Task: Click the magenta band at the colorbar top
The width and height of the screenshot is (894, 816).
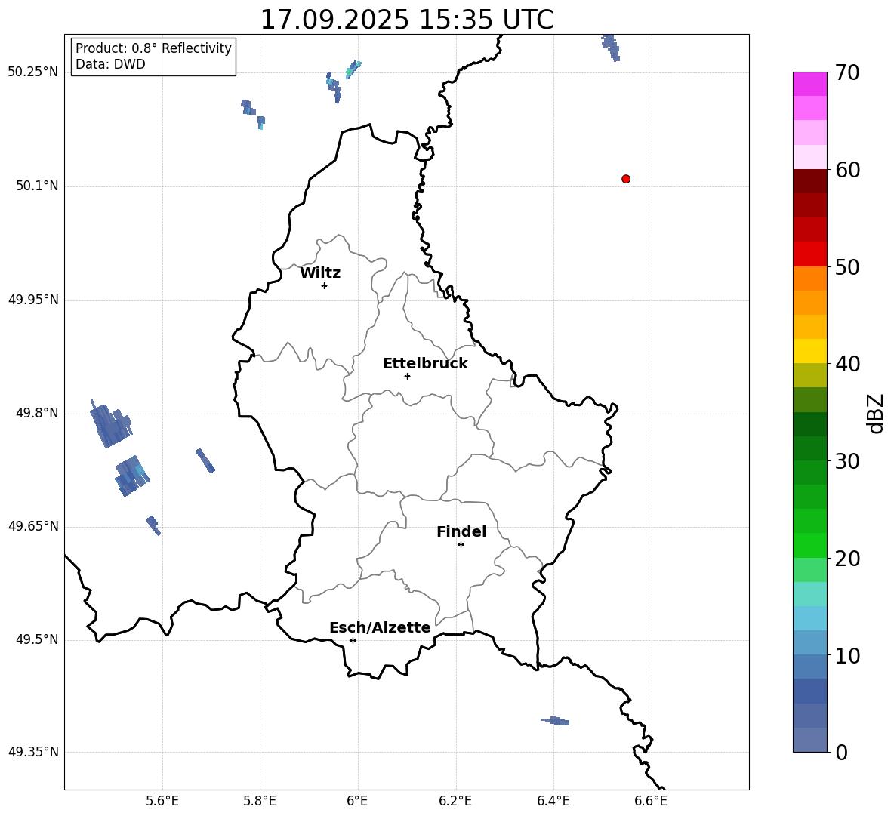Action: tap(810, 84)
